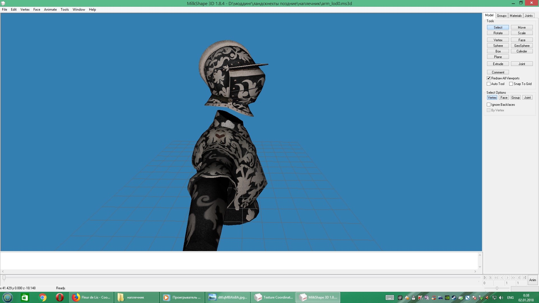
Task: Toggle the Ignore Backfaces checkbox
Action: coord(489,105)
